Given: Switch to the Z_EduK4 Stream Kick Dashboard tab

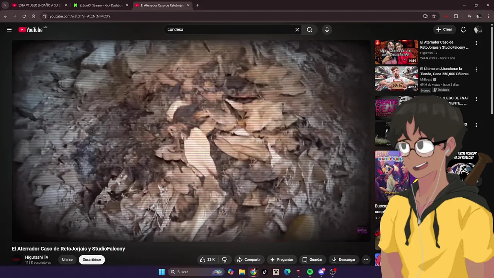Looking at the screenshot, I should (x=100, y=5).
